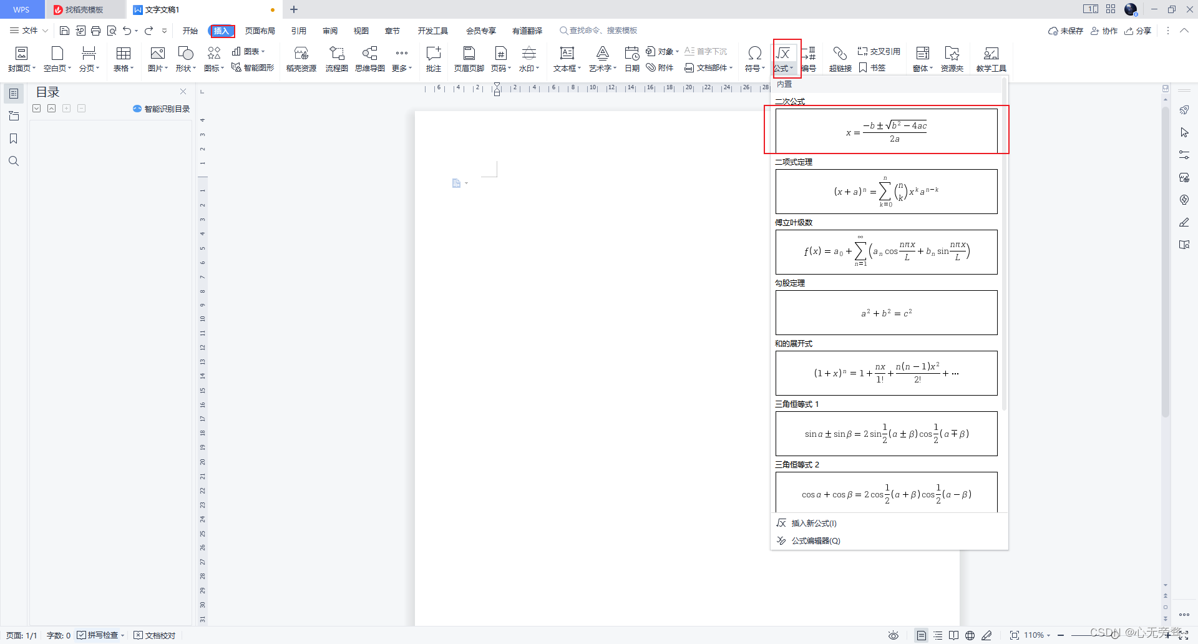Open 艺术字 word art tool
1198x644 pixels.
click(x=603, y=59)
